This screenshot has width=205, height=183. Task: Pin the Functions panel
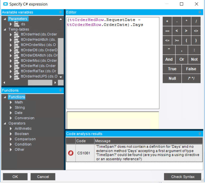click(60, 90)
